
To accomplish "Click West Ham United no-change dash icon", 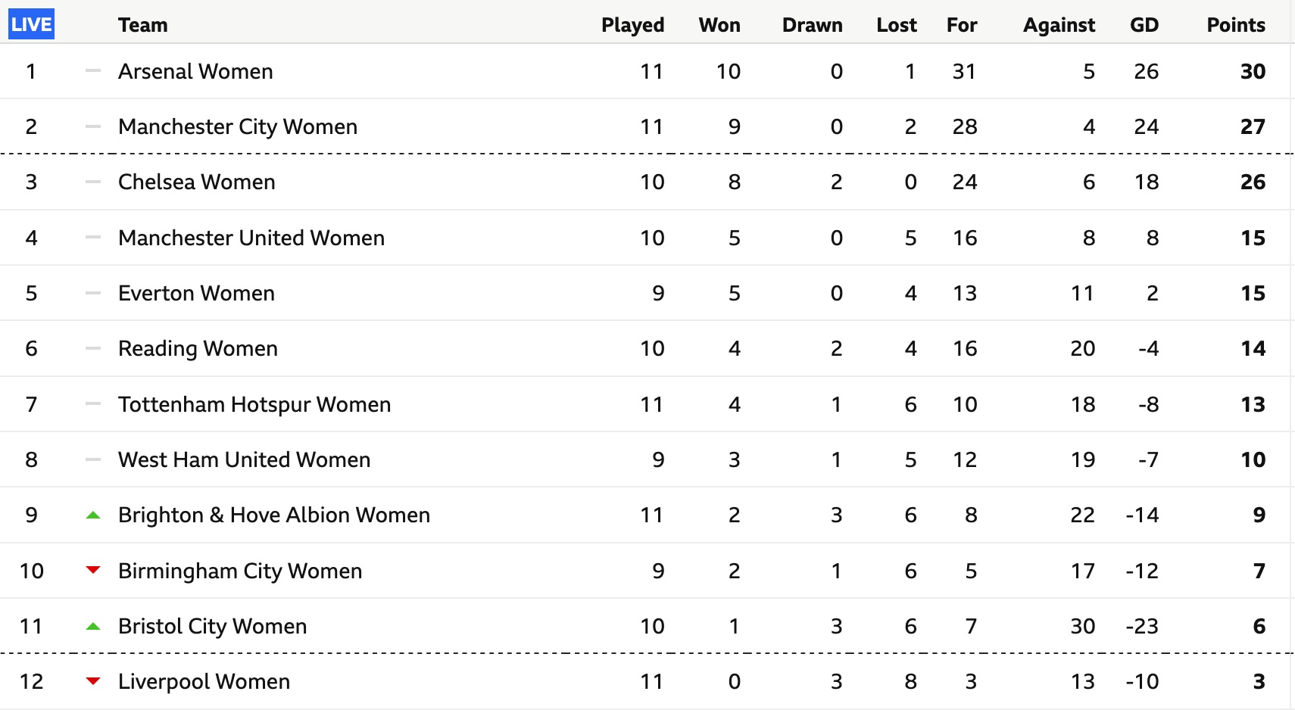I will coord(93,459).
